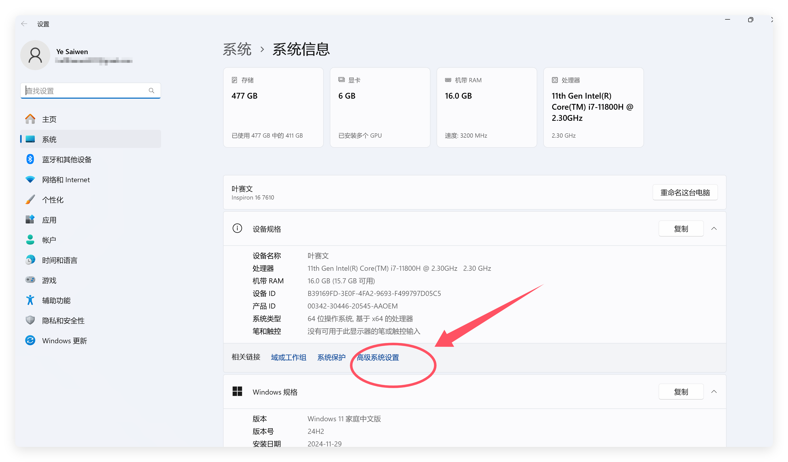Screen dimensions: 788x462
Task: Open 个性化 paintbrush icon
Action: click(x=30, y=200)
